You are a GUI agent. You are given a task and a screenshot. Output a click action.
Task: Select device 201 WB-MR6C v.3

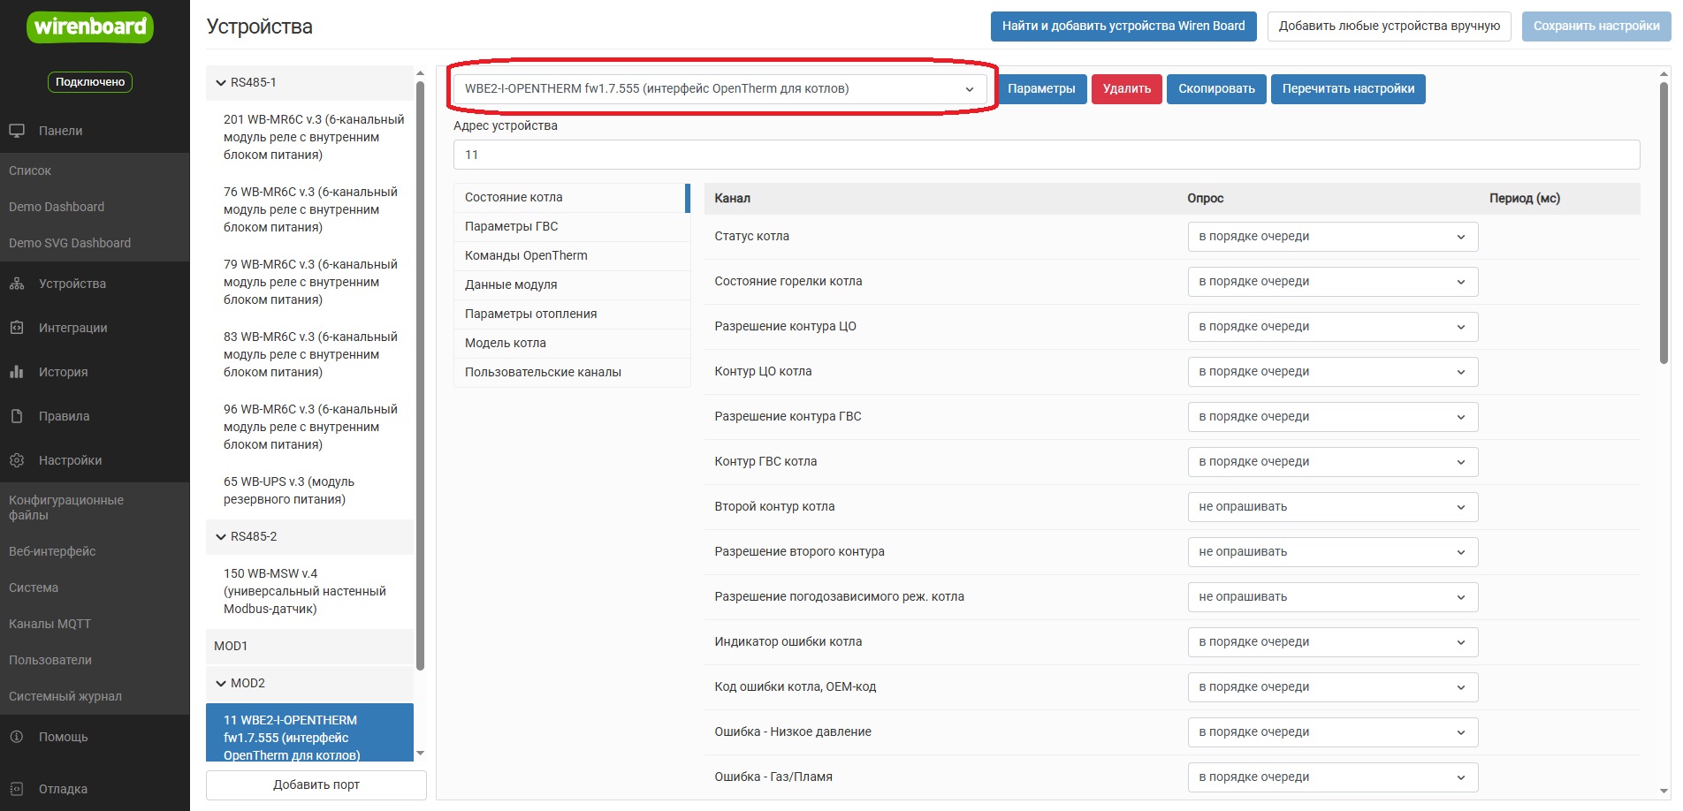309,137
